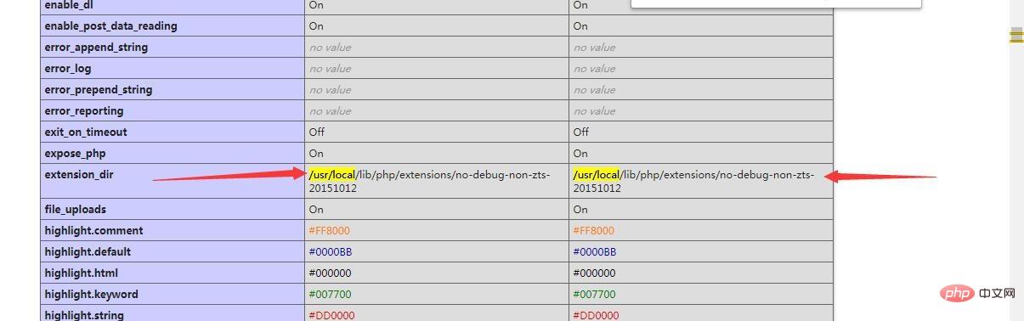
Task: Select expose_php 'On' in the middle column
Action: pos(316,154)
